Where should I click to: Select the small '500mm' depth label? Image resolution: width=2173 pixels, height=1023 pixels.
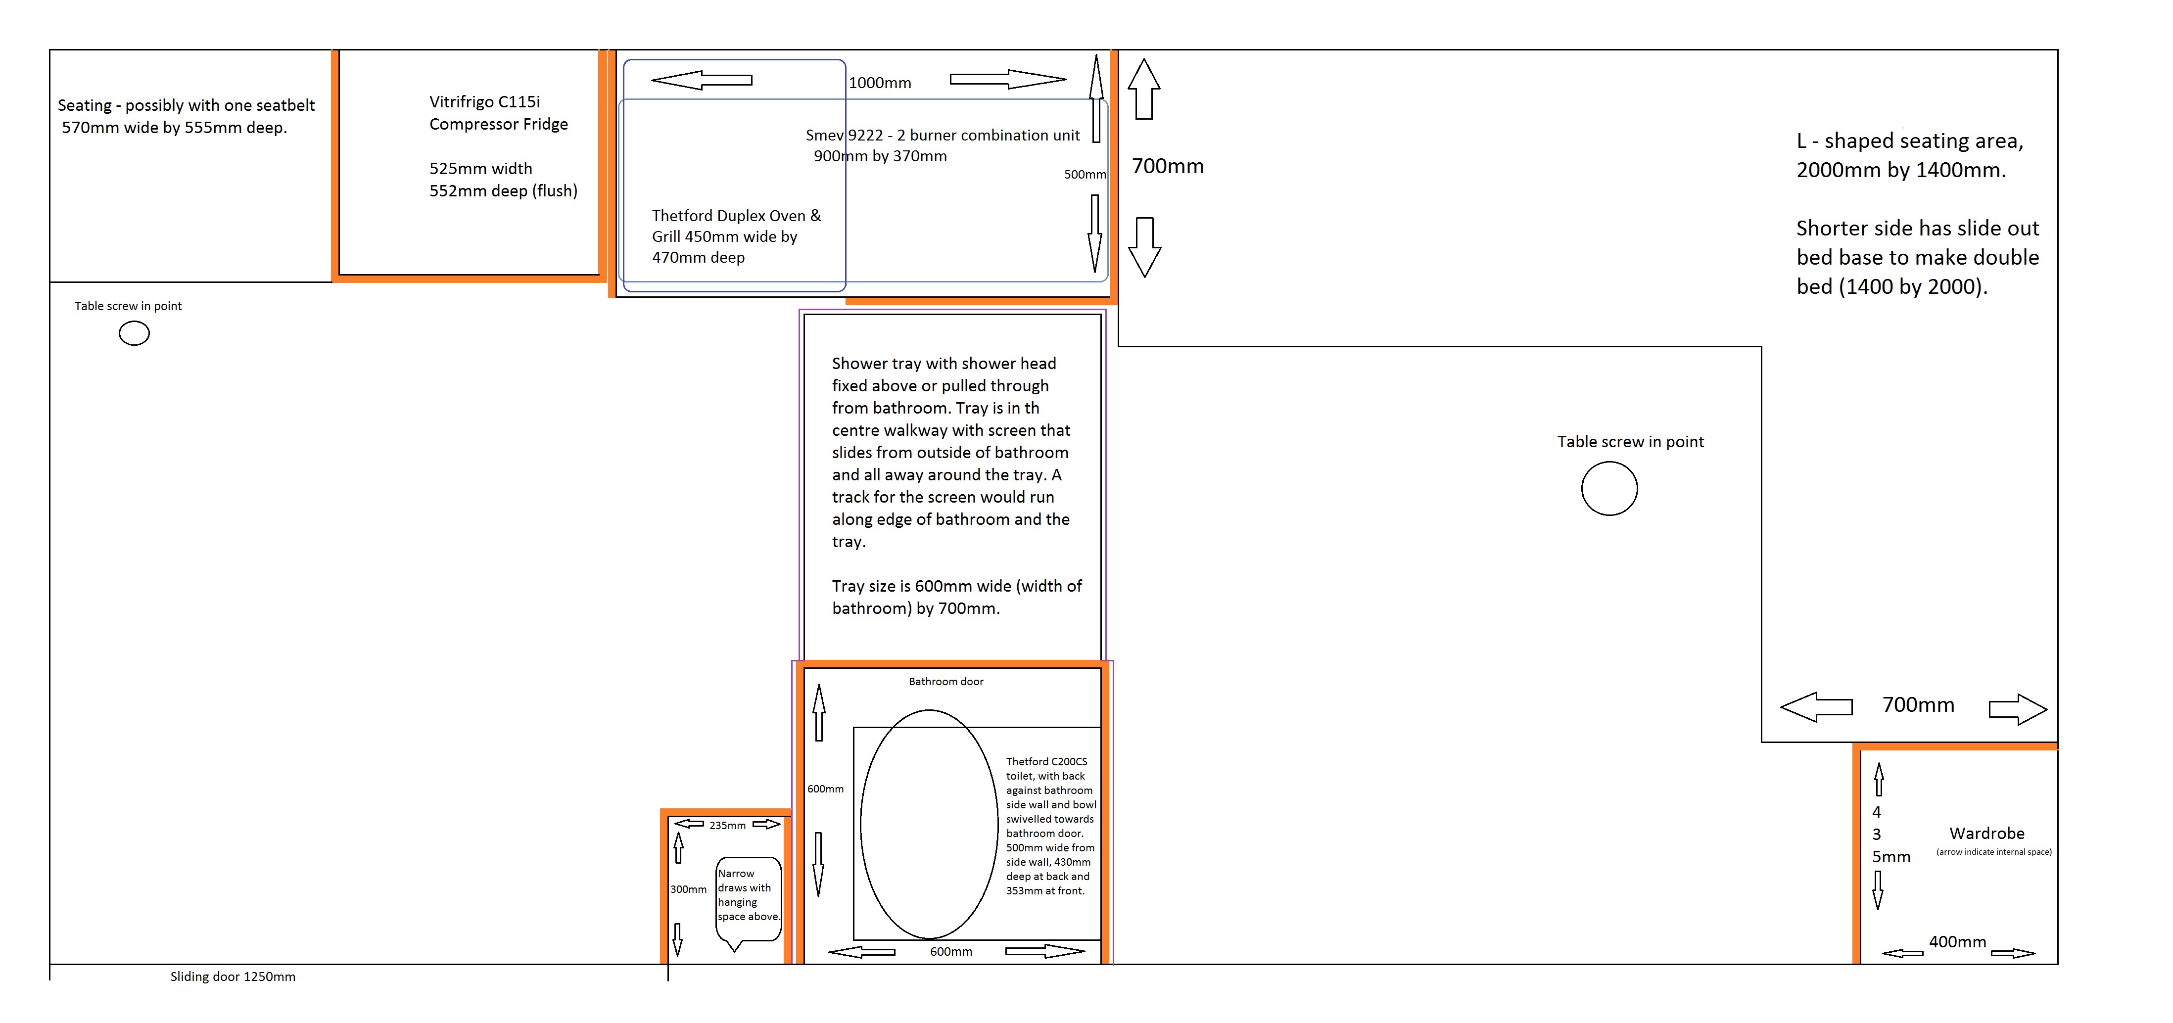1085,175
